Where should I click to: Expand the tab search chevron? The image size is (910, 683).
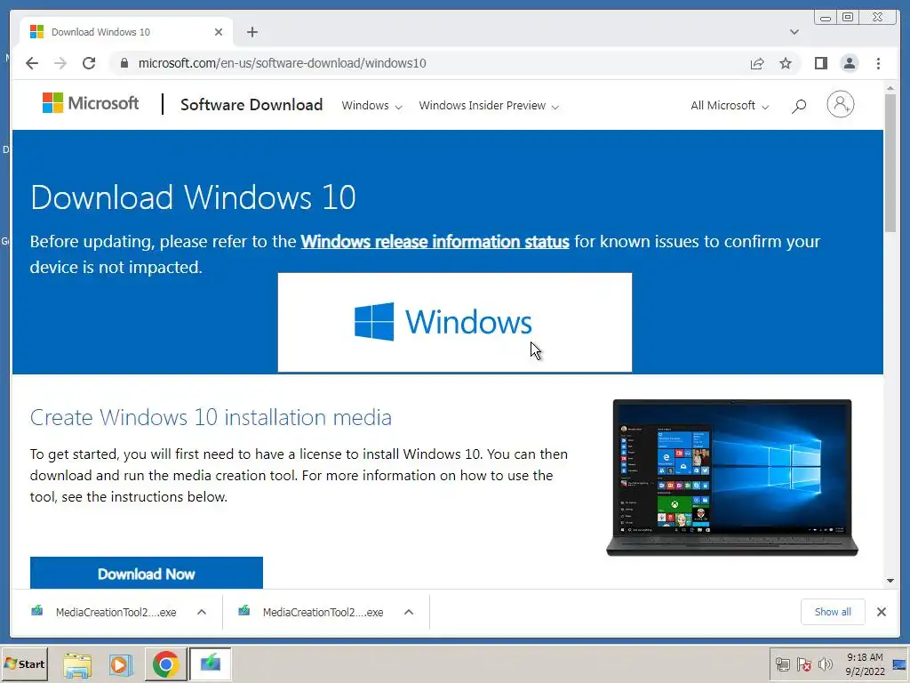point(794,32)
